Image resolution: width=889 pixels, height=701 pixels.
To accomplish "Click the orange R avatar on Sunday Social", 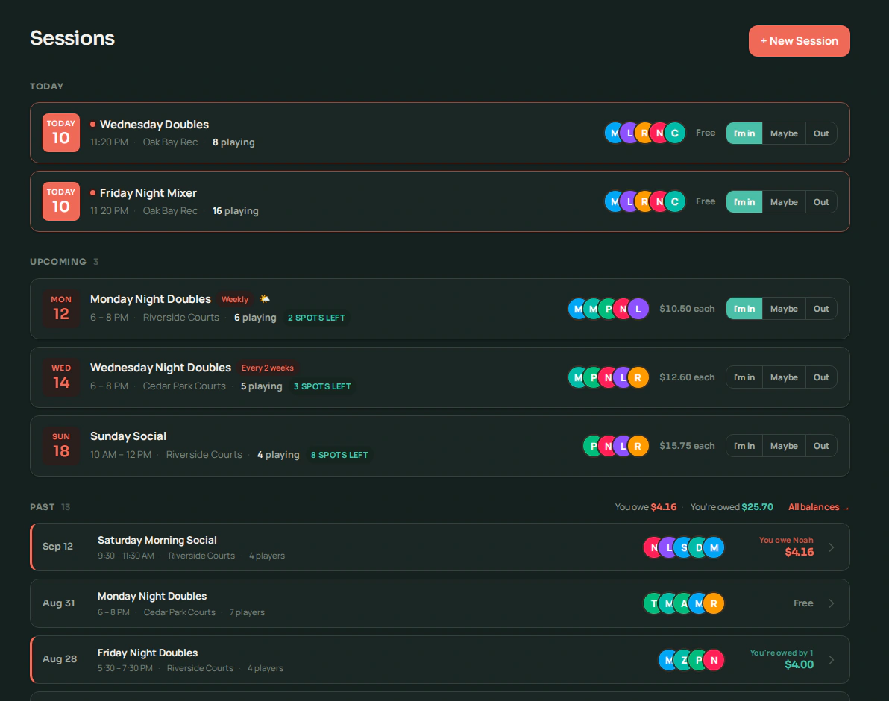I will click(638, 446).
